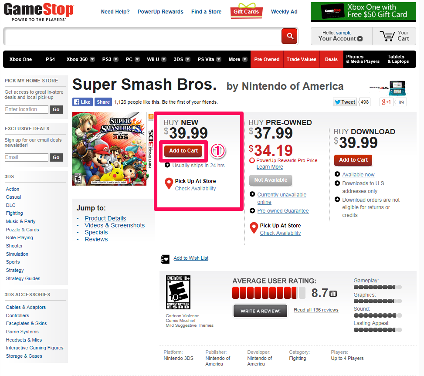The image size is (424, 376).
Task: Click the Facebook Like button
Action: click(82, 102)
